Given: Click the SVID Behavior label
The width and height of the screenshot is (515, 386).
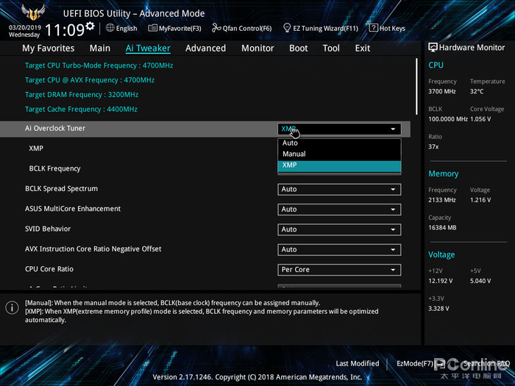Looking at the screenshot, I should 48,229.
